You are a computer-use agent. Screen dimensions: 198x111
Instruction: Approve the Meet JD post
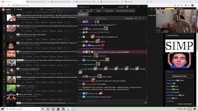(x=45, y=39)
